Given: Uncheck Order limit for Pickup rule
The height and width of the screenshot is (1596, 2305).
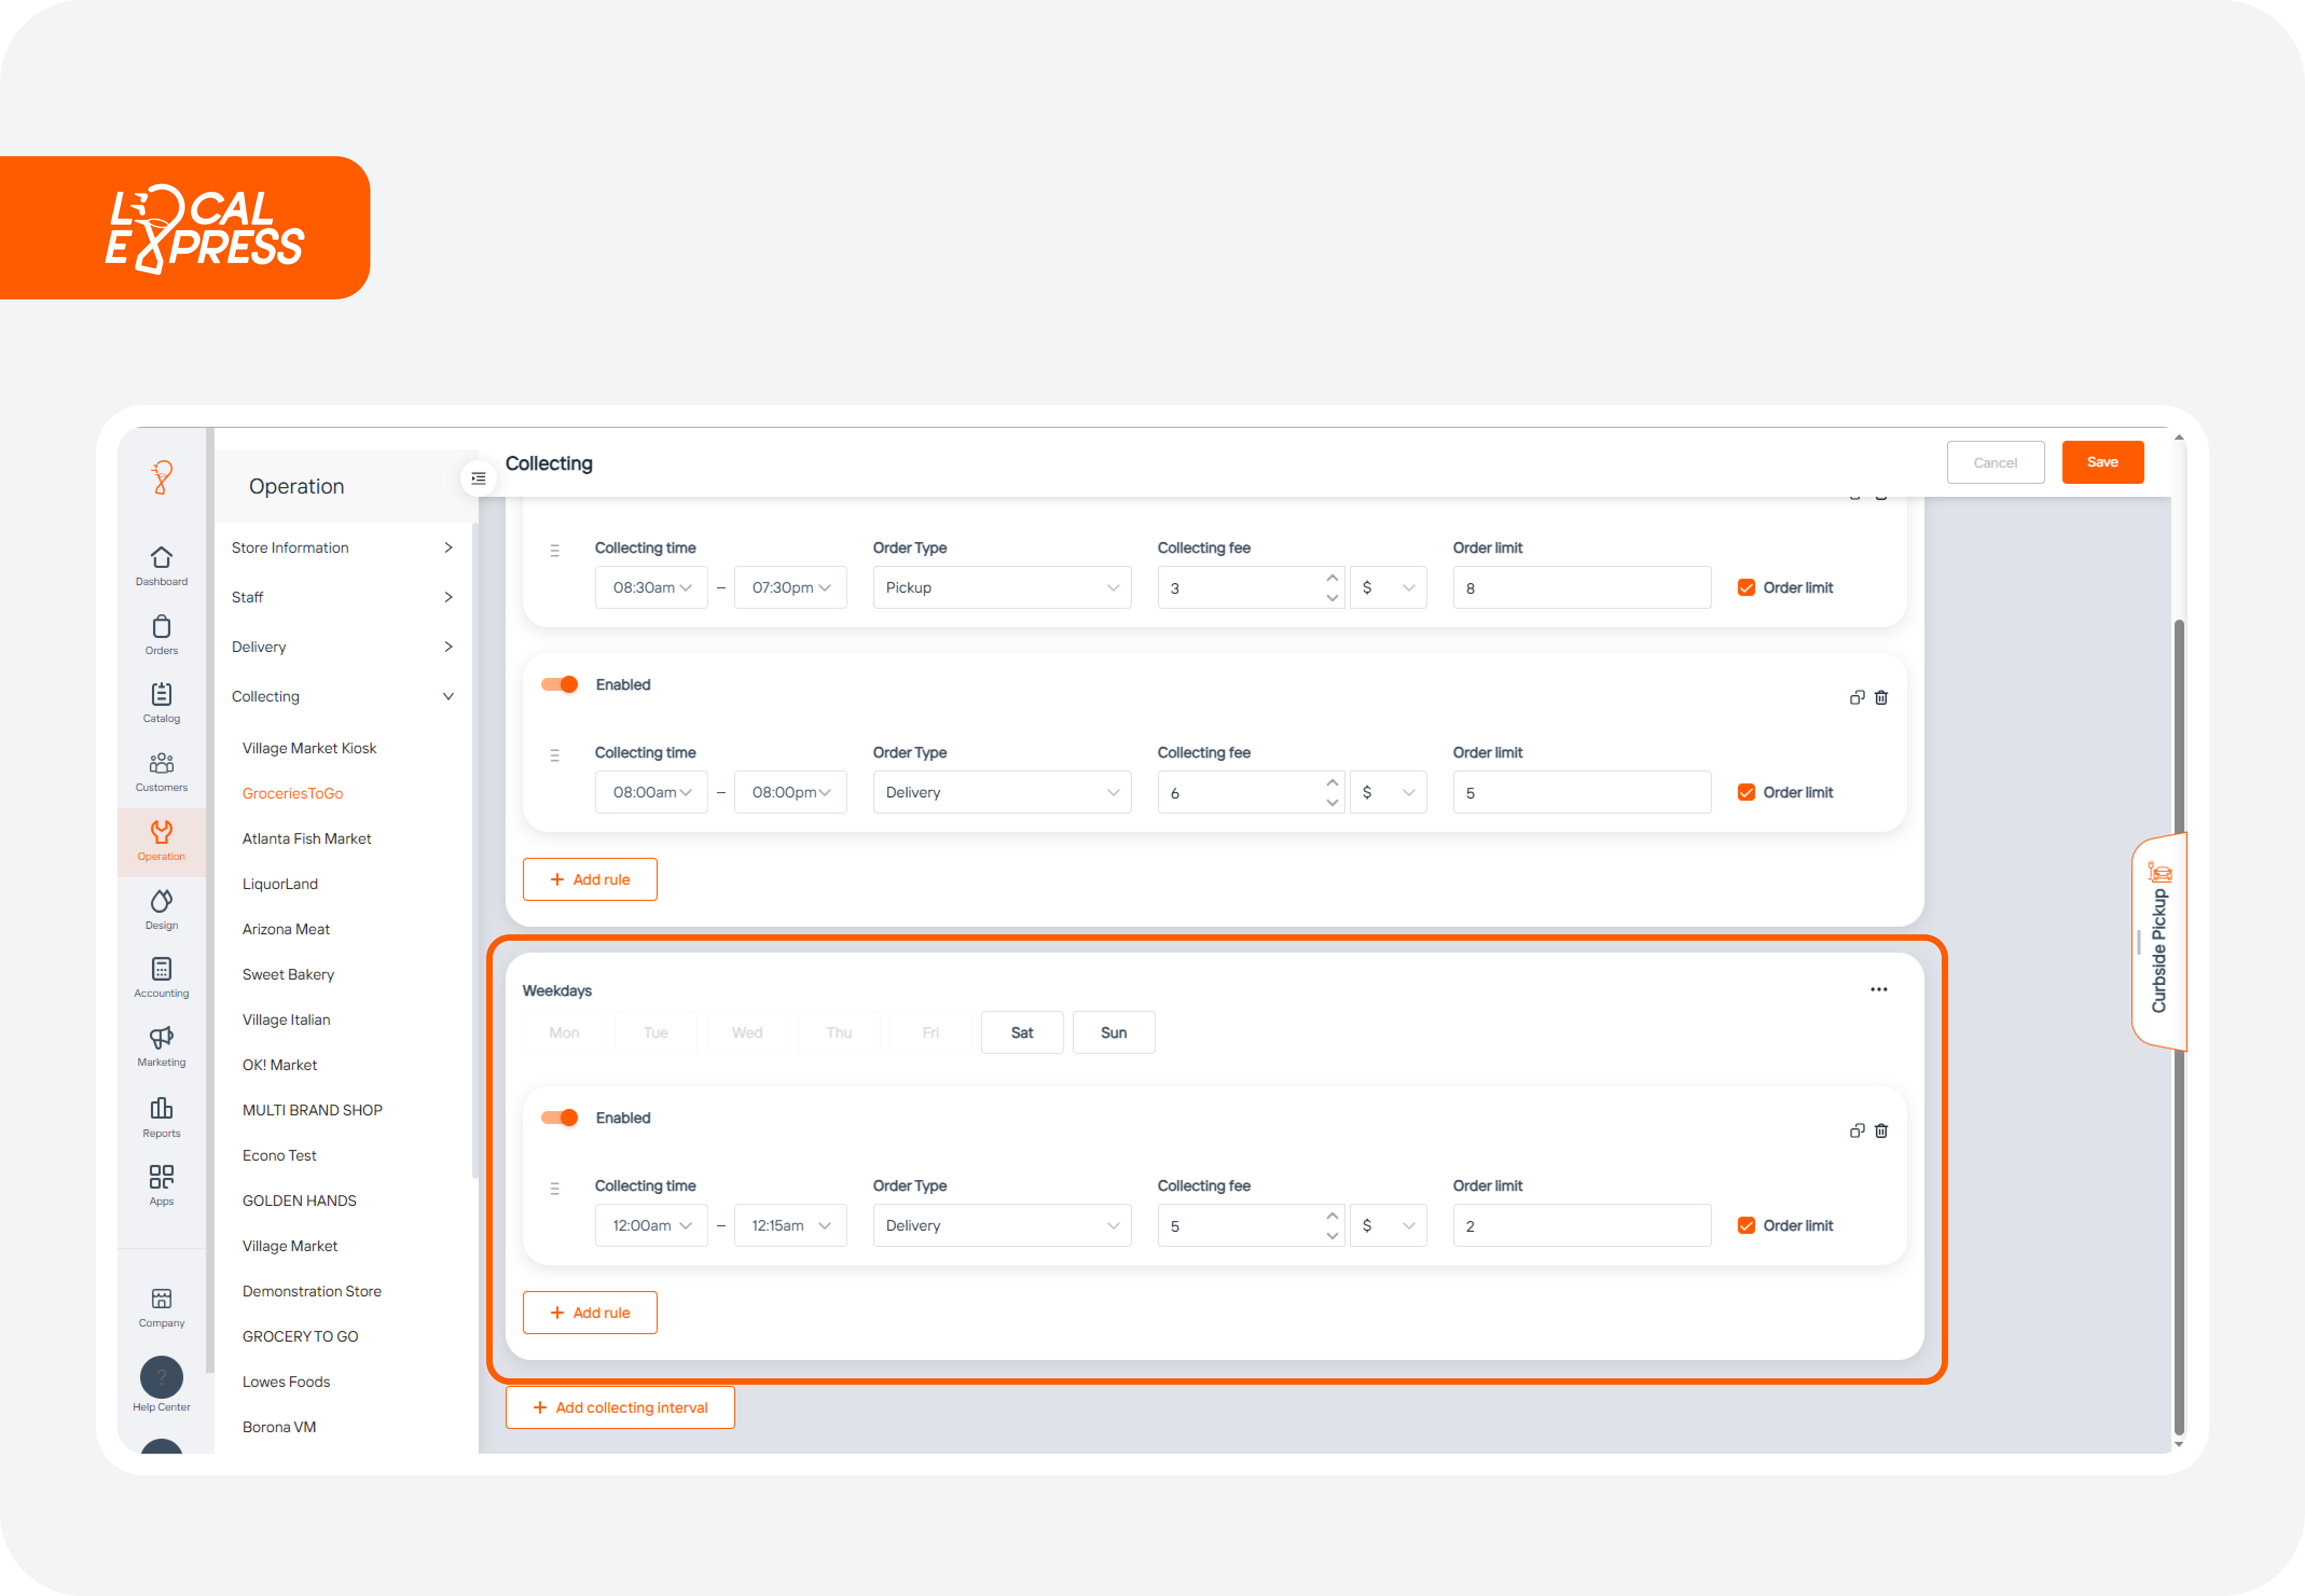Looking at the screenshot, I should (1746, 588).
